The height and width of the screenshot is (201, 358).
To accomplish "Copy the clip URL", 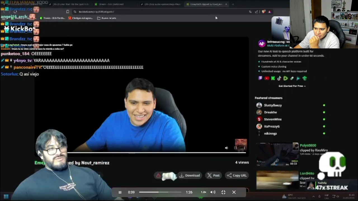I will (237, 175).
